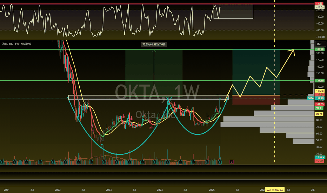Click the 2023 label on time axis
Screen dimensions: 327x193
point(109,190)
